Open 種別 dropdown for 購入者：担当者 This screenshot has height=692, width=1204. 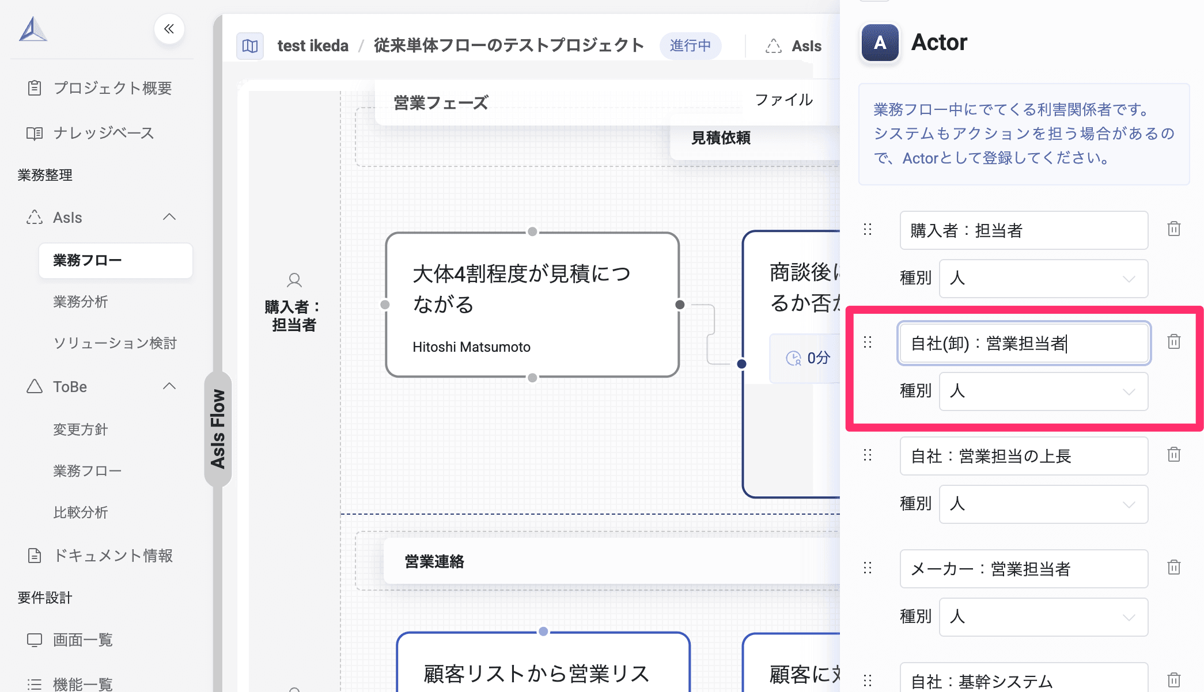1043,279
